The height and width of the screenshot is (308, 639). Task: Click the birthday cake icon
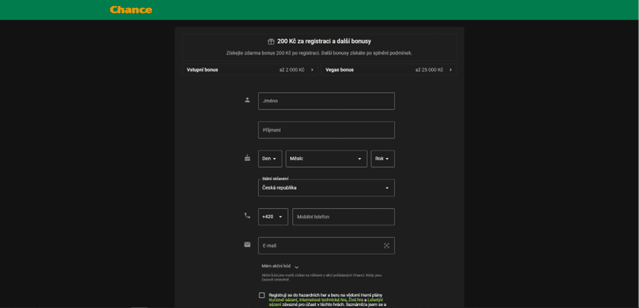click(x=247, y=158)
